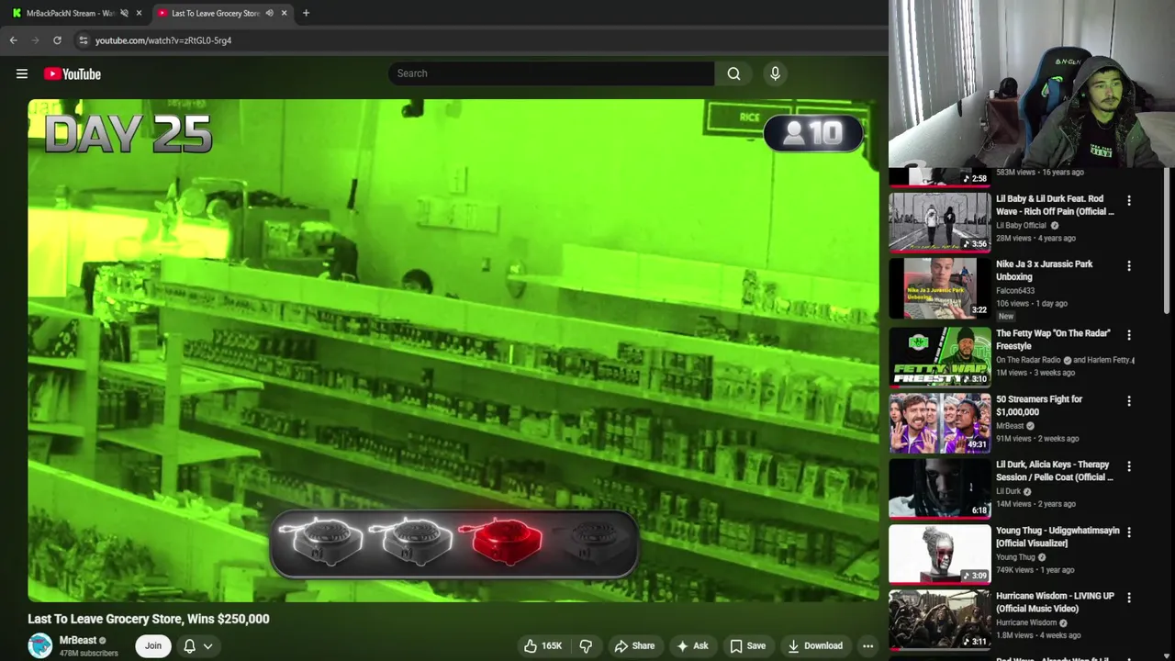
Task: Click the search magnifier button
Action: [733, 73]
